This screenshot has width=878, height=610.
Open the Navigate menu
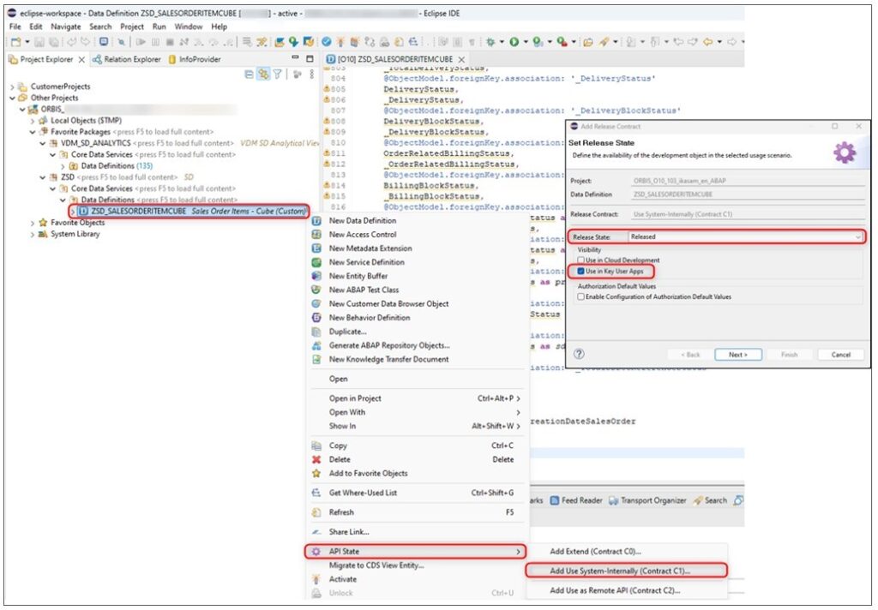point(65,27)
